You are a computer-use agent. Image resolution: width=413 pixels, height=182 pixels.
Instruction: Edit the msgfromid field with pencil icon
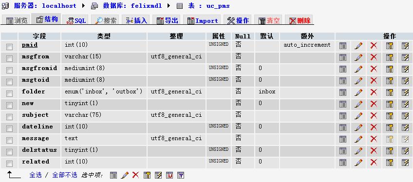[x=358, y=69]
